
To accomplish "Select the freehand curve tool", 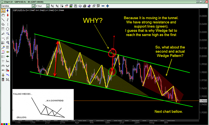I will 8,20.
